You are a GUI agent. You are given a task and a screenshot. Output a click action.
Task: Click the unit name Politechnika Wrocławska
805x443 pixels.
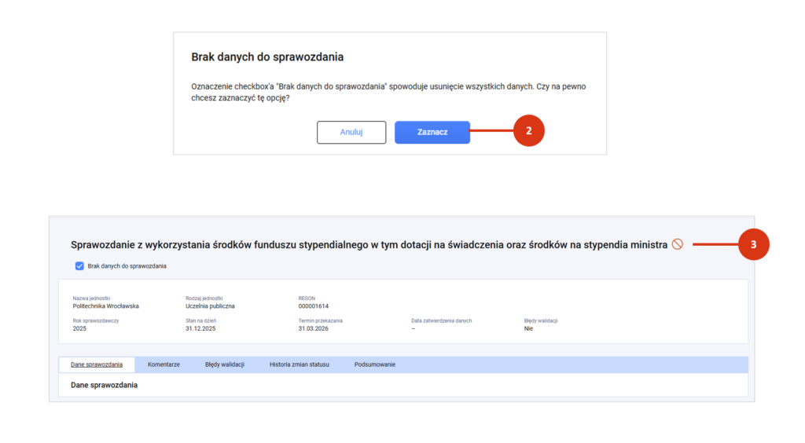tap(106, 306)
